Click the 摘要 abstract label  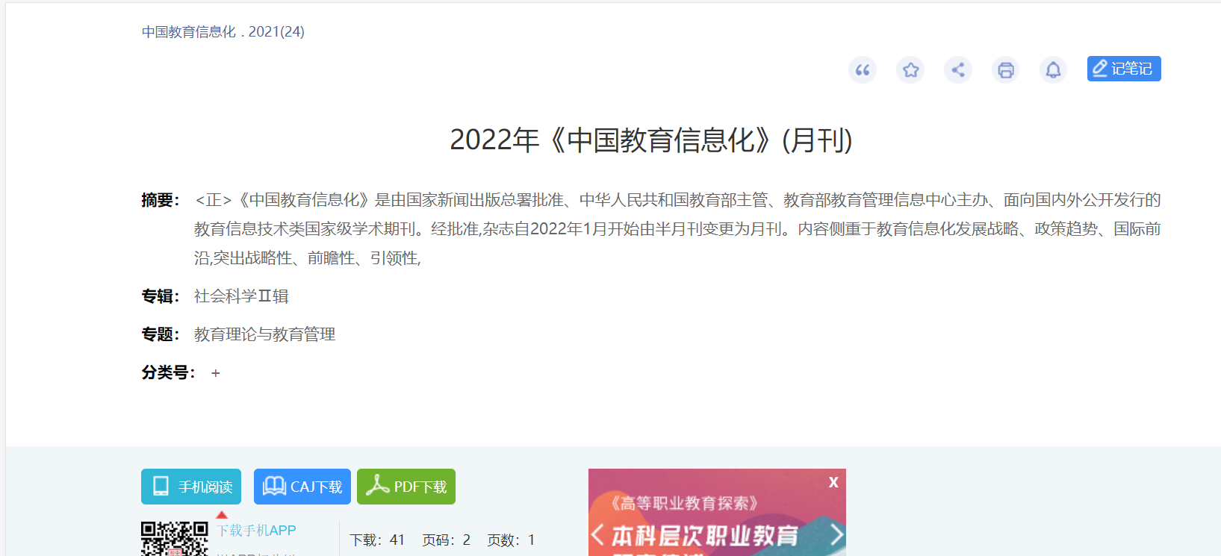161,200
